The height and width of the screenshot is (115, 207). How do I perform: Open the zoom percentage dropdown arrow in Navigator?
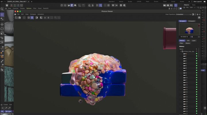(199, 37)
